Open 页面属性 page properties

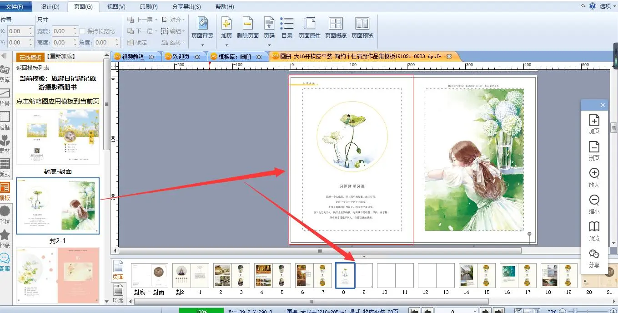pyautogui.click(x=310, y=26)
